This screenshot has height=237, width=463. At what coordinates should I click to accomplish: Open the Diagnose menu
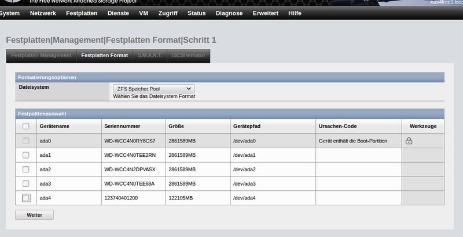point(229,13)
